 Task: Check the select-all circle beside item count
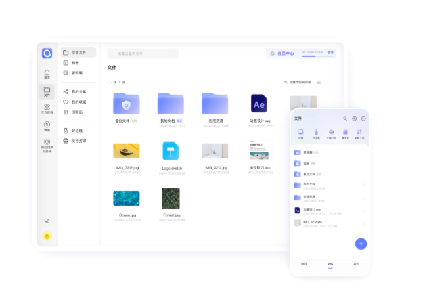[x=110, y=82]
